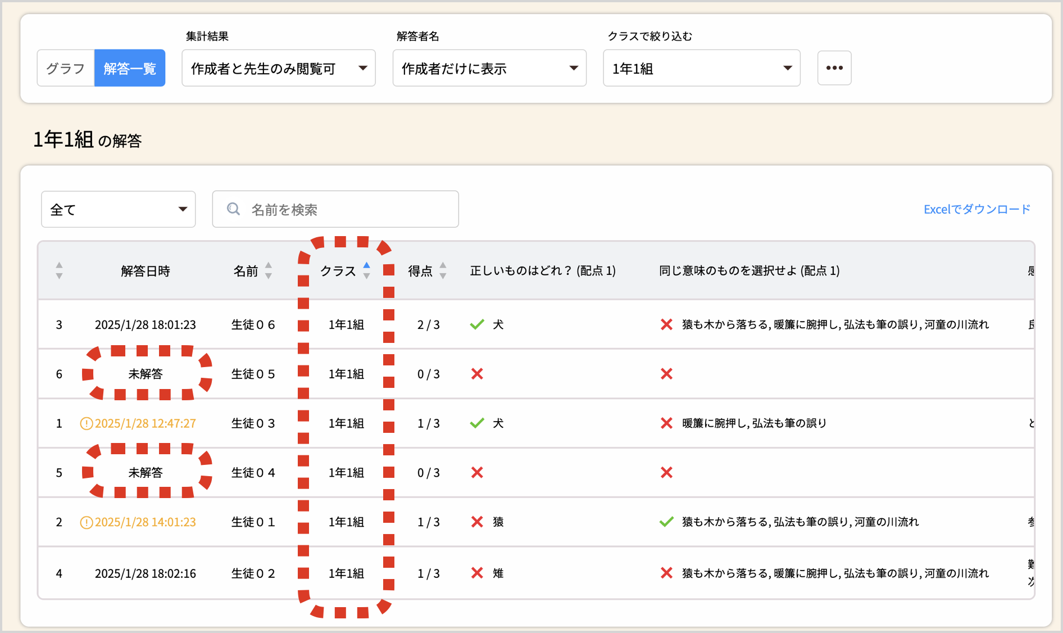
Task: Select the student name 生徒０１
Action: [253, 522]
